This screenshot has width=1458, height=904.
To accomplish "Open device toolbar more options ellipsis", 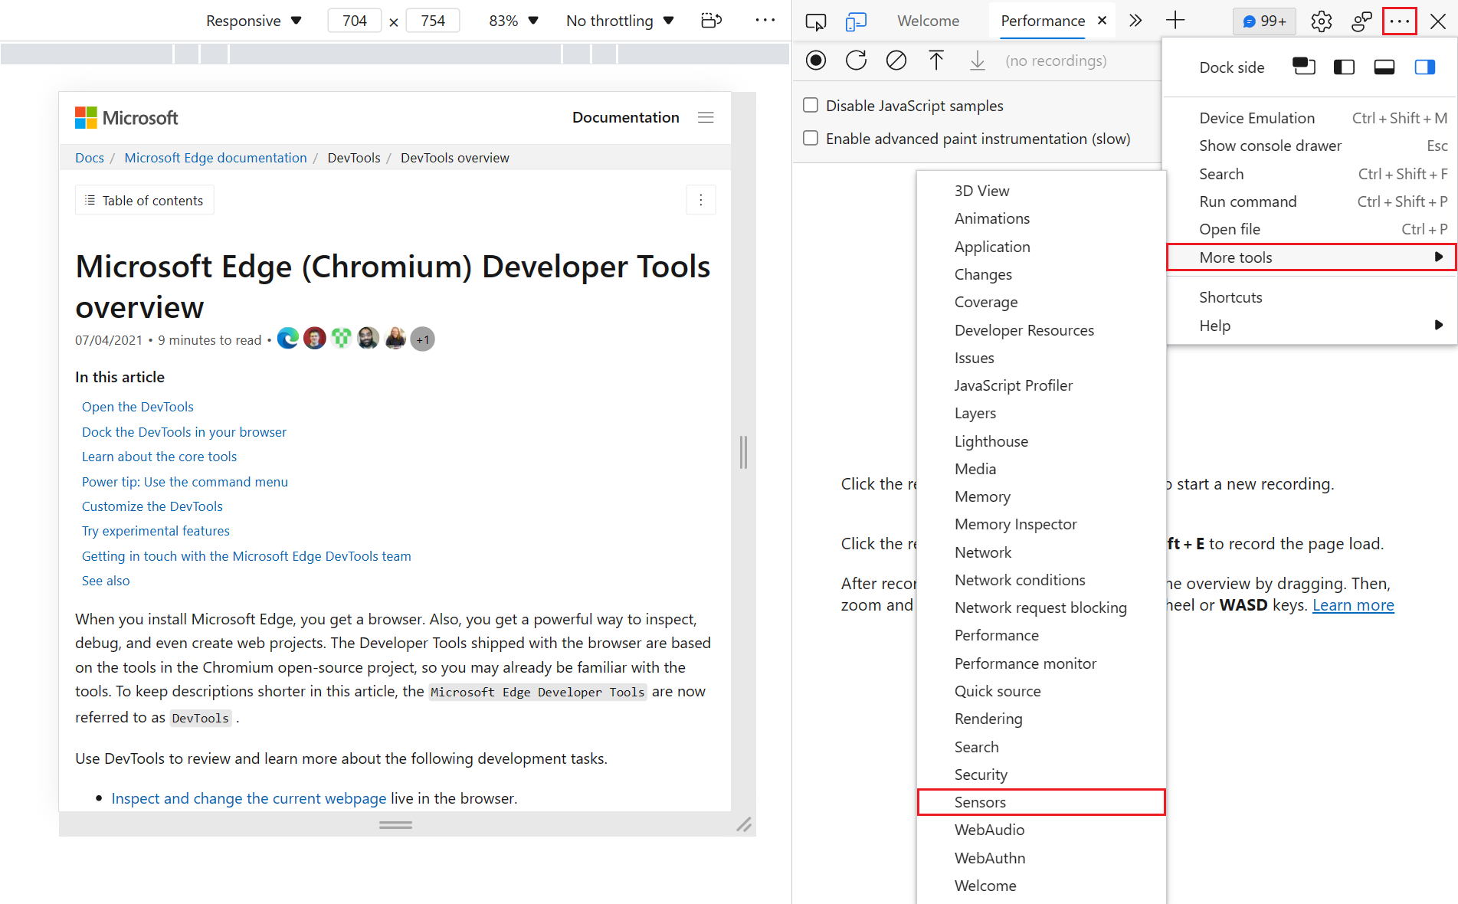I will pos(765,21).
